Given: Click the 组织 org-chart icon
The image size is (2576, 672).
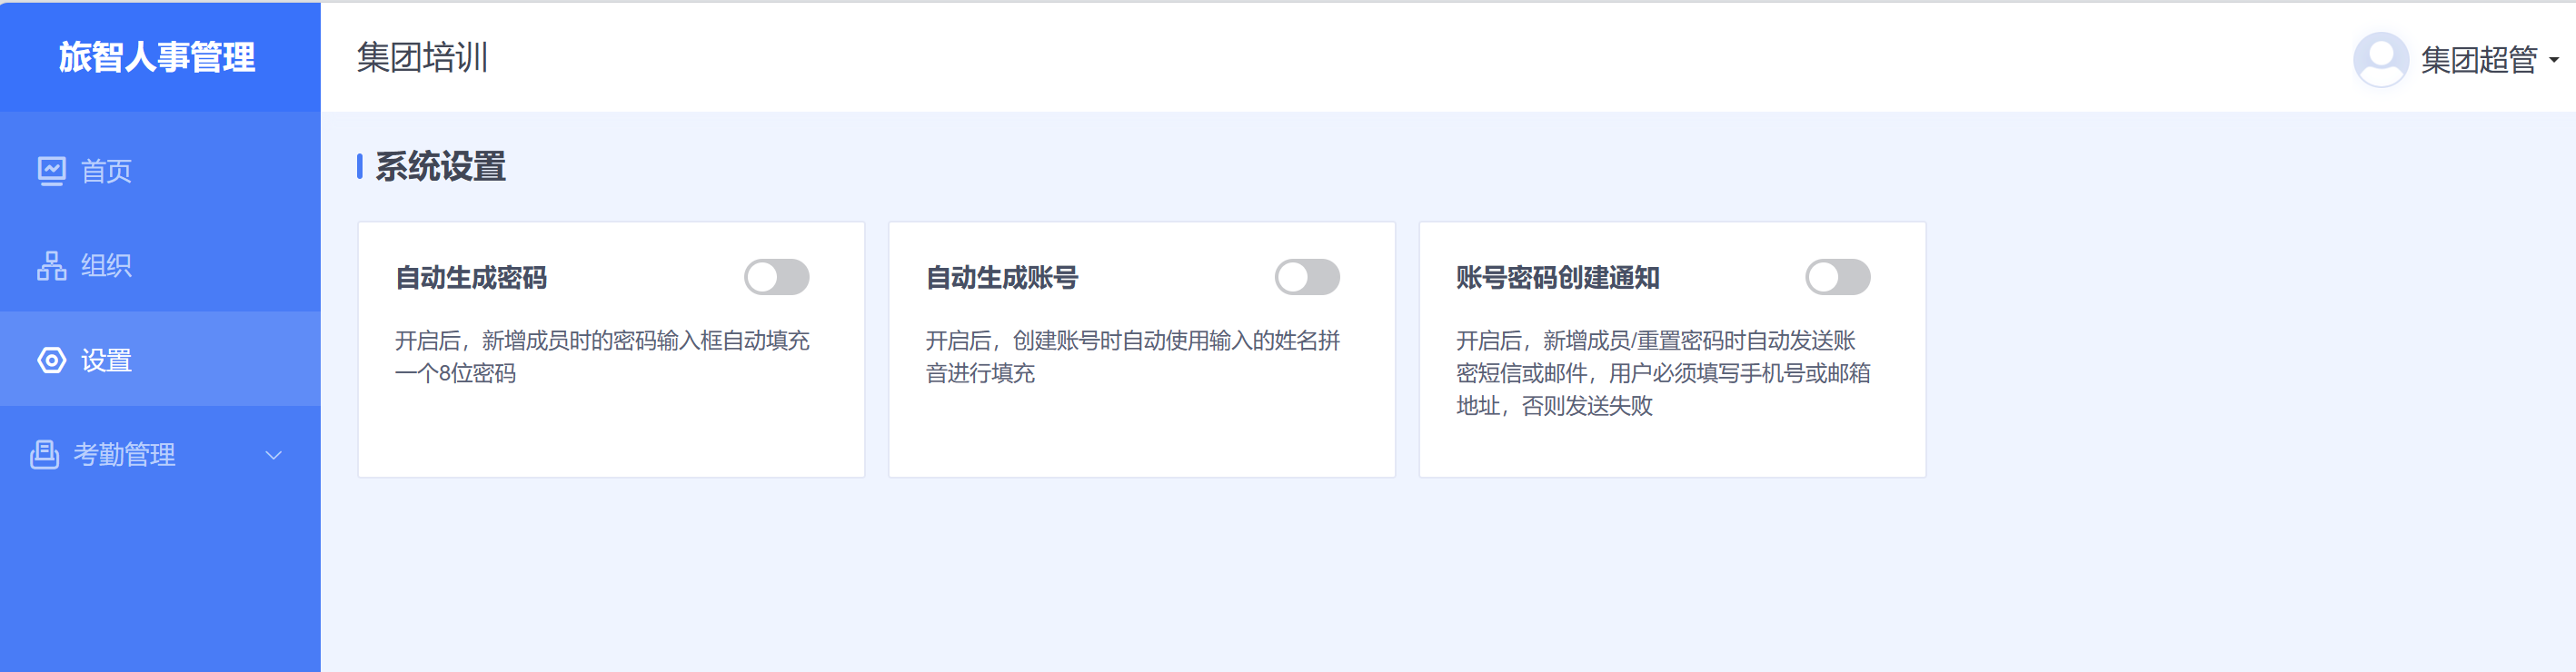Looking at the screenshot, I should 51,265.
